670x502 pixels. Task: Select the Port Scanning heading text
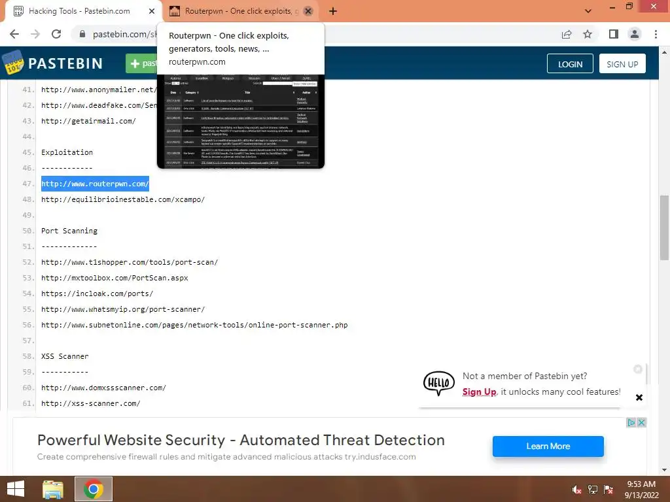coord(69,231)
